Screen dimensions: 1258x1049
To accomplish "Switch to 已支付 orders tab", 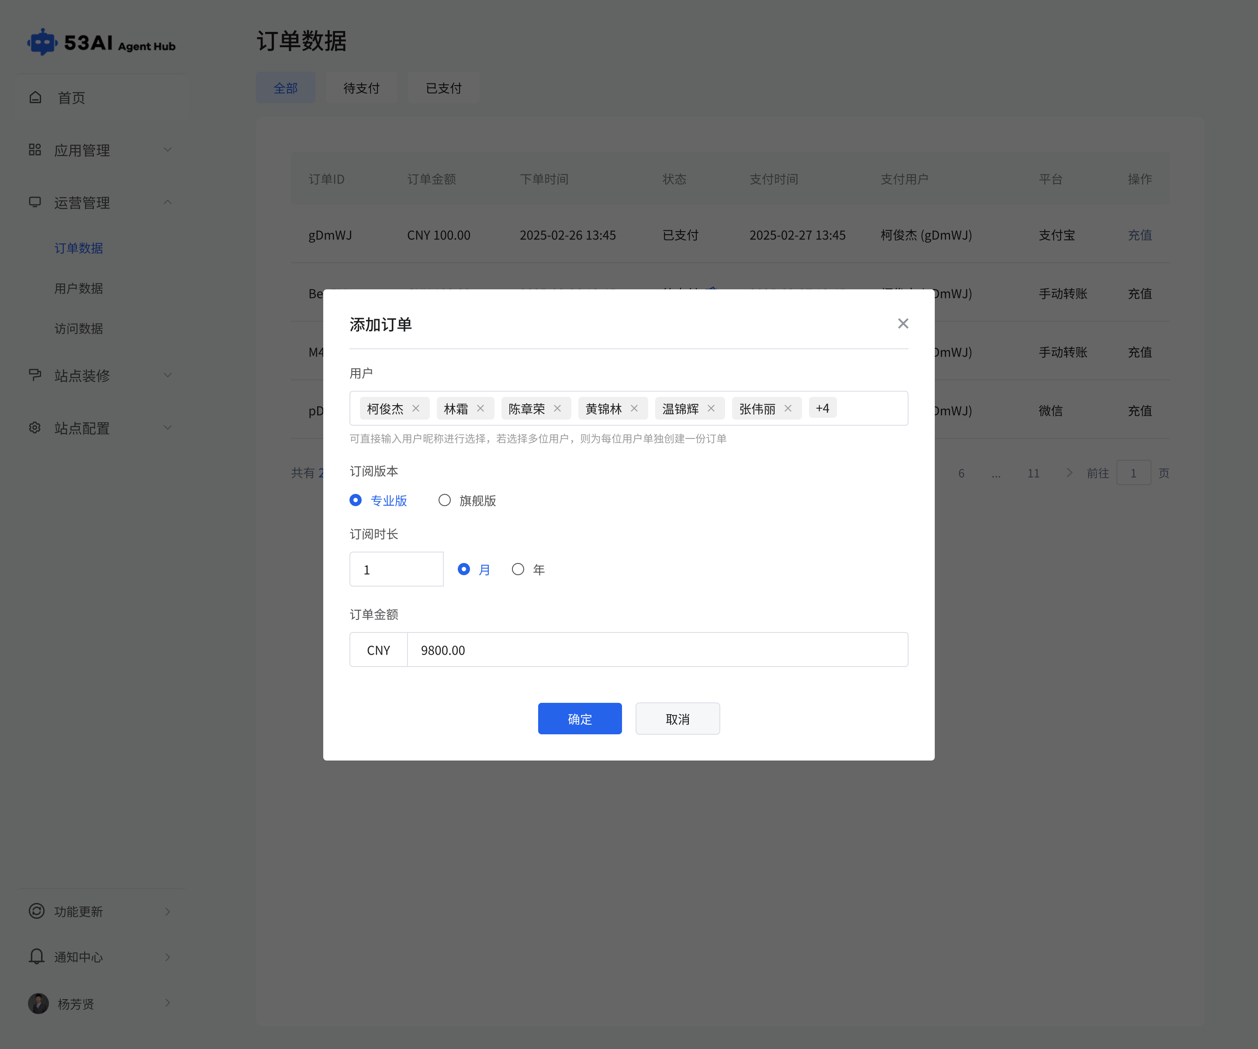I will coord(444,88).
